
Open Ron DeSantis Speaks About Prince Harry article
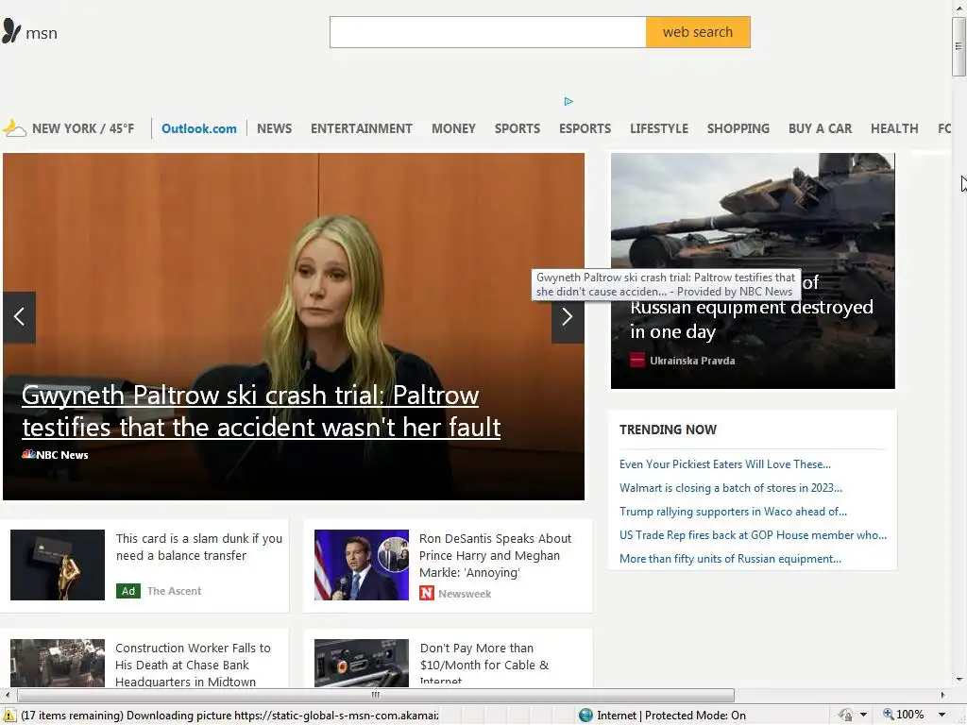point(495,555)
